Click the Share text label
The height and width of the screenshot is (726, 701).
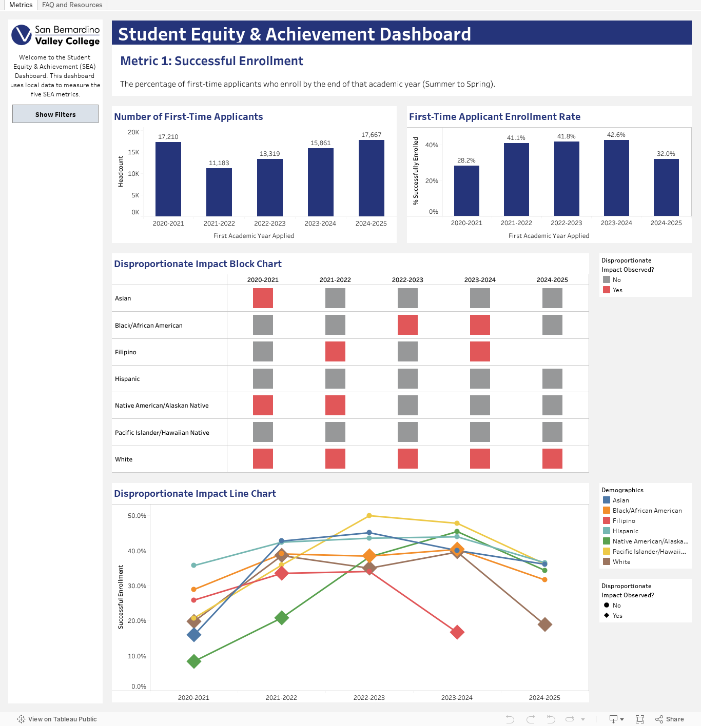(675, 719)
